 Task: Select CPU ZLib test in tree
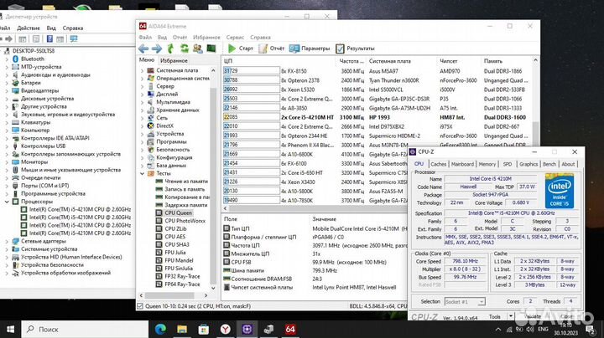pyautogui.click(x=175, y=228)
